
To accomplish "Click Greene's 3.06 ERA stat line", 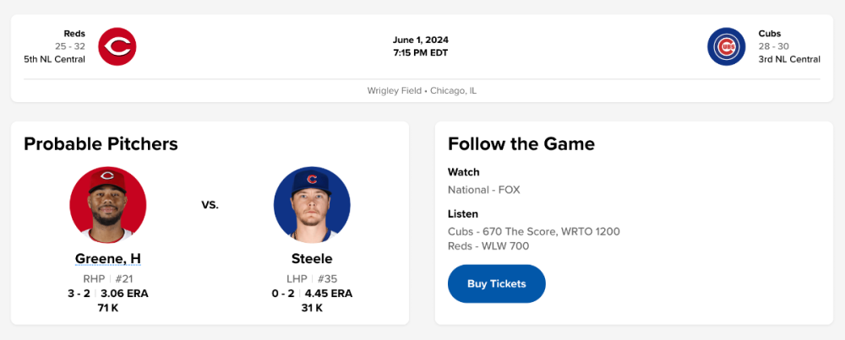I will pos(124,294).
